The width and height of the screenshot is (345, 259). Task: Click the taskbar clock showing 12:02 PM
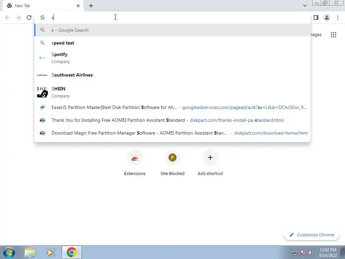click(328, 253)
